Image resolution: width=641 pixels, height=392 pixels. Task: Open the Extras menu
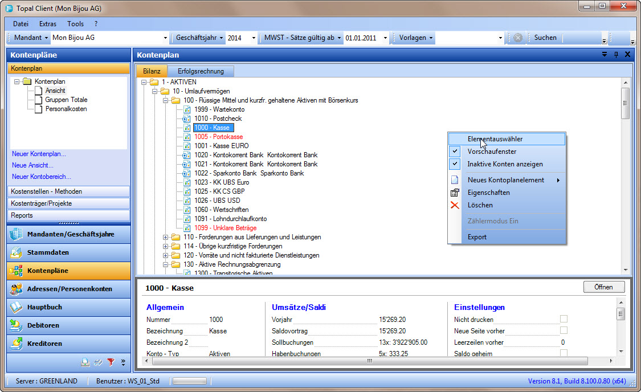click(48, 24)
